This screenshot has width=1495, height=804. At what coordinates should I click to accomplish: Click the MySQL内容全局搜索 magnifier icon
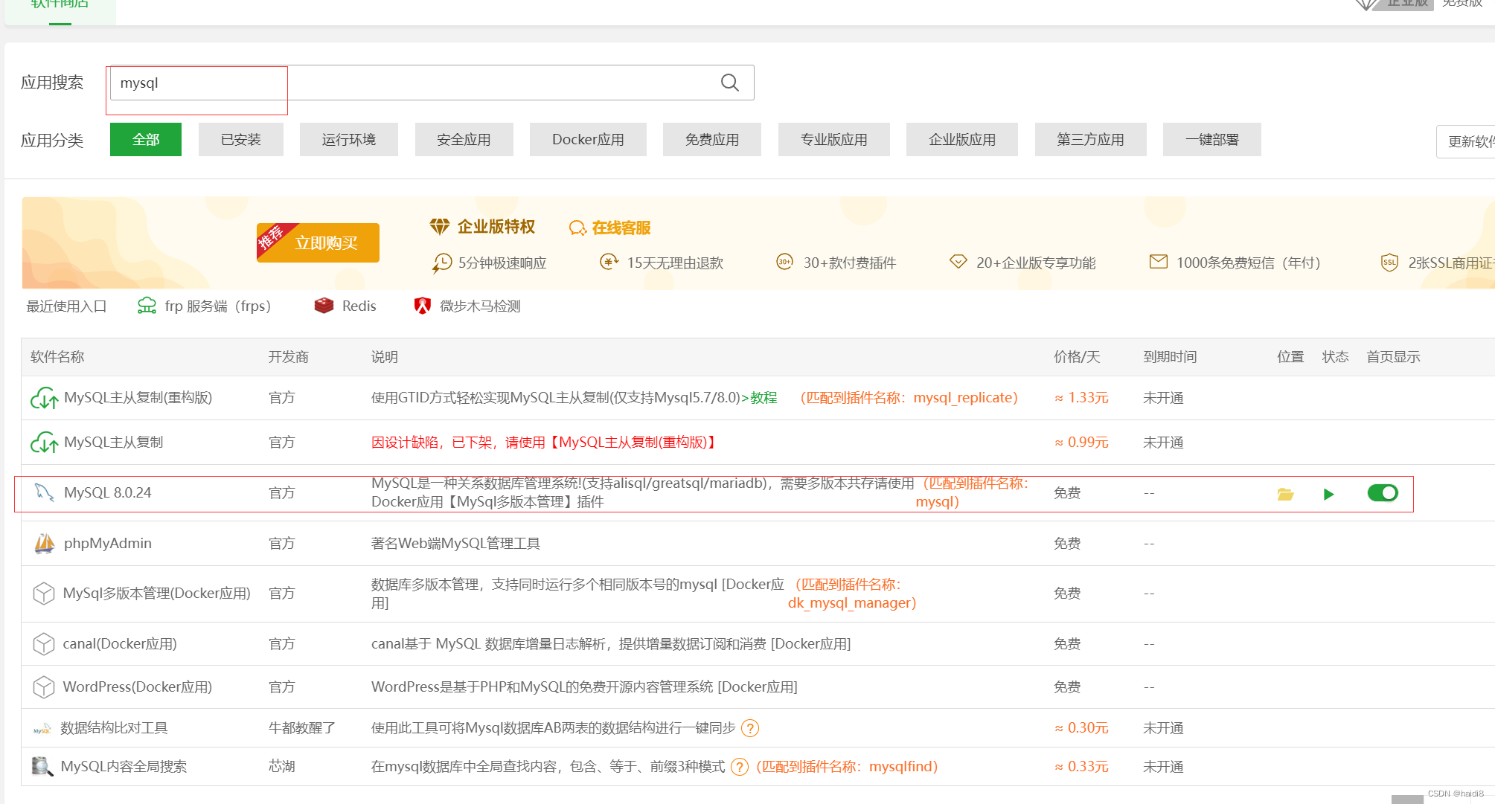(x=42, y=767)
